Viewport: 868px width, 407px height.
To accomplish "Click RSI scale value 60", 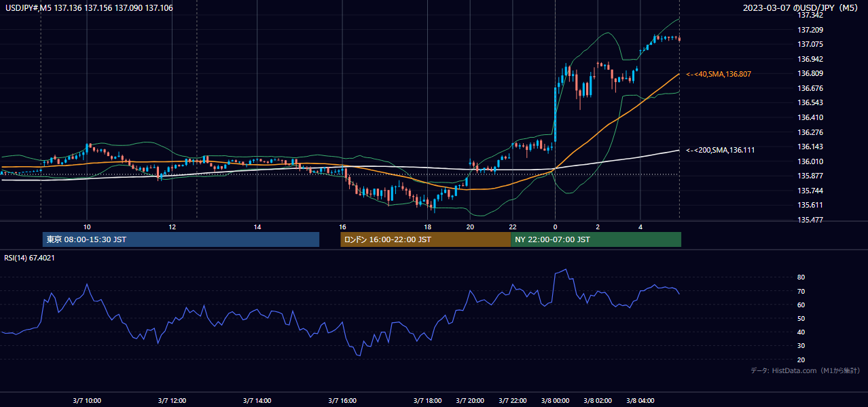I will click(801, 305).
